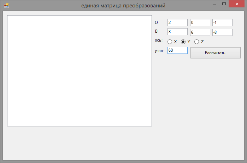The image size is (247, 163).
Task: Click the O row field containing -1
Action: click(x=222, y=23)
